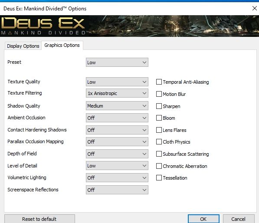The image size is (259, 223).
Task: Open the Screenspace Reflections dropdown
Action: tap(117, 190)
